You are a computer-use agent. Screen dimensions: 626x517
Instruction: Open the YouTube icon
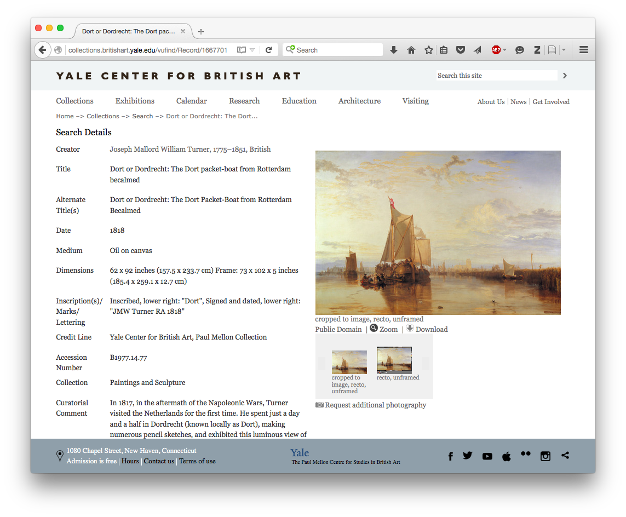487,456
